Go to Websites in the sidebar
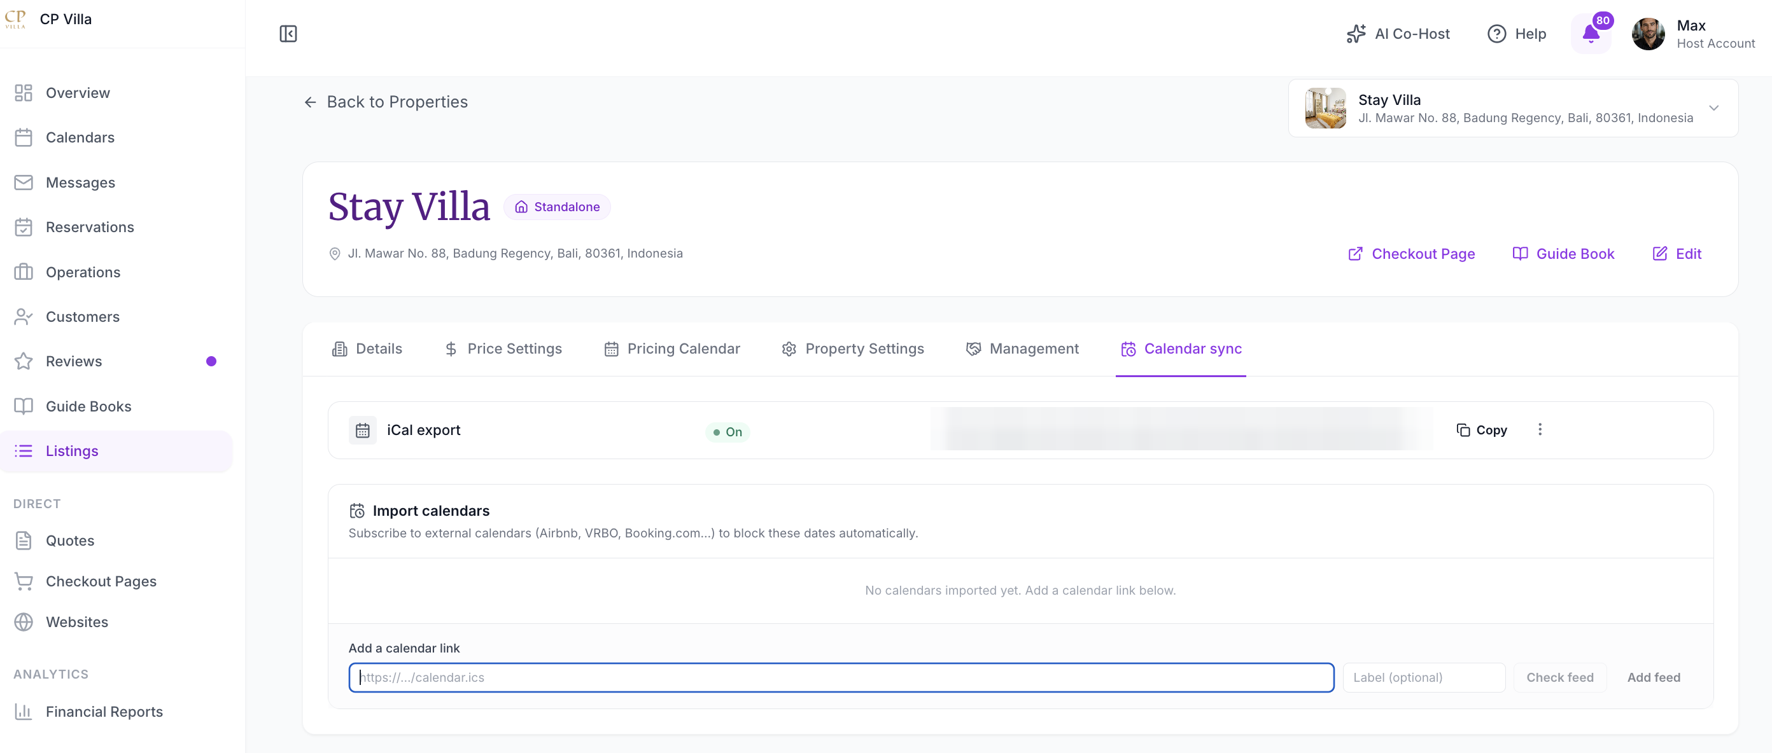Screen dimensions: 1772x753 point(117,622)
